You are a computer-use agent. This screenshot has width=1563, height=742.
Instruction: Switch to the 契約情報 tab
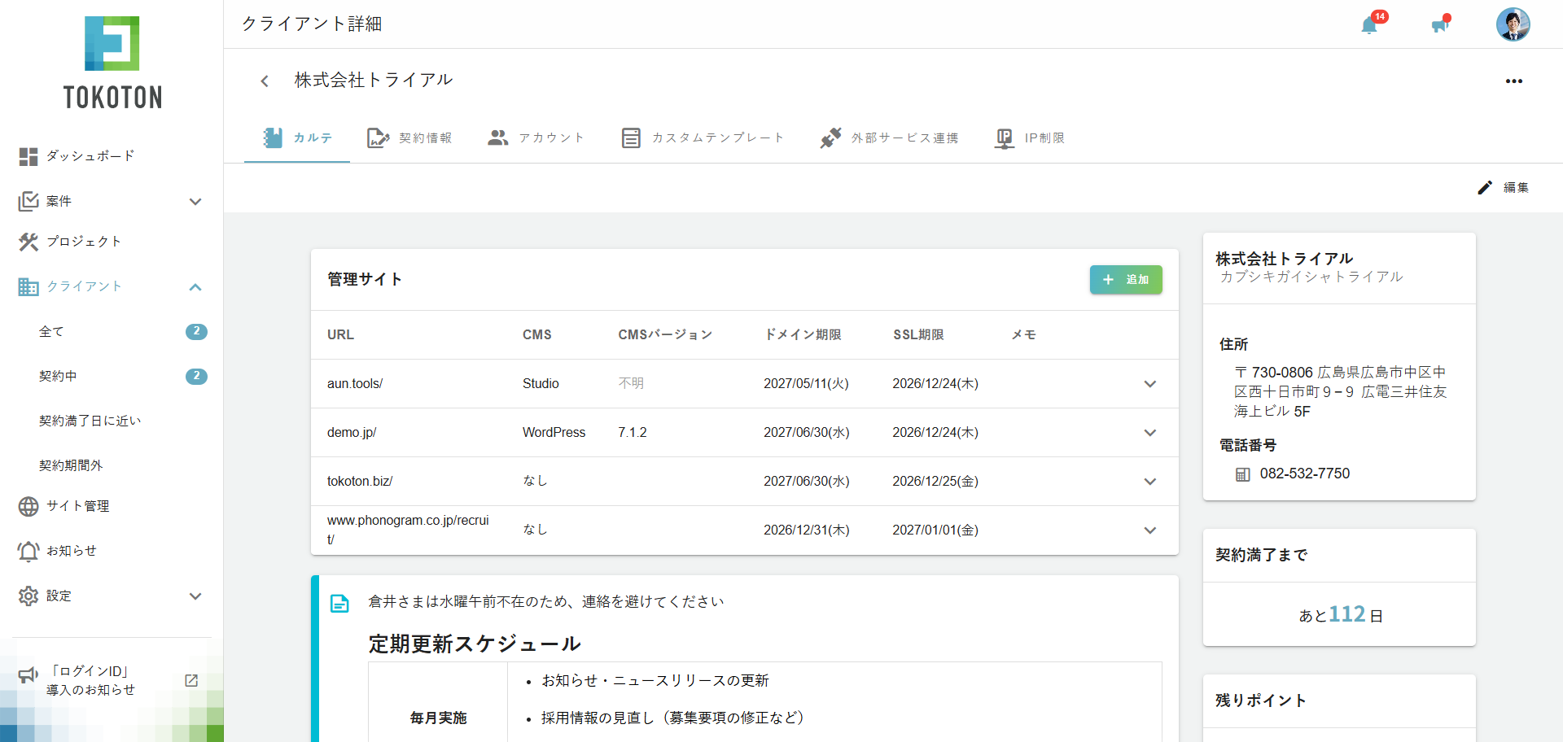409,138
